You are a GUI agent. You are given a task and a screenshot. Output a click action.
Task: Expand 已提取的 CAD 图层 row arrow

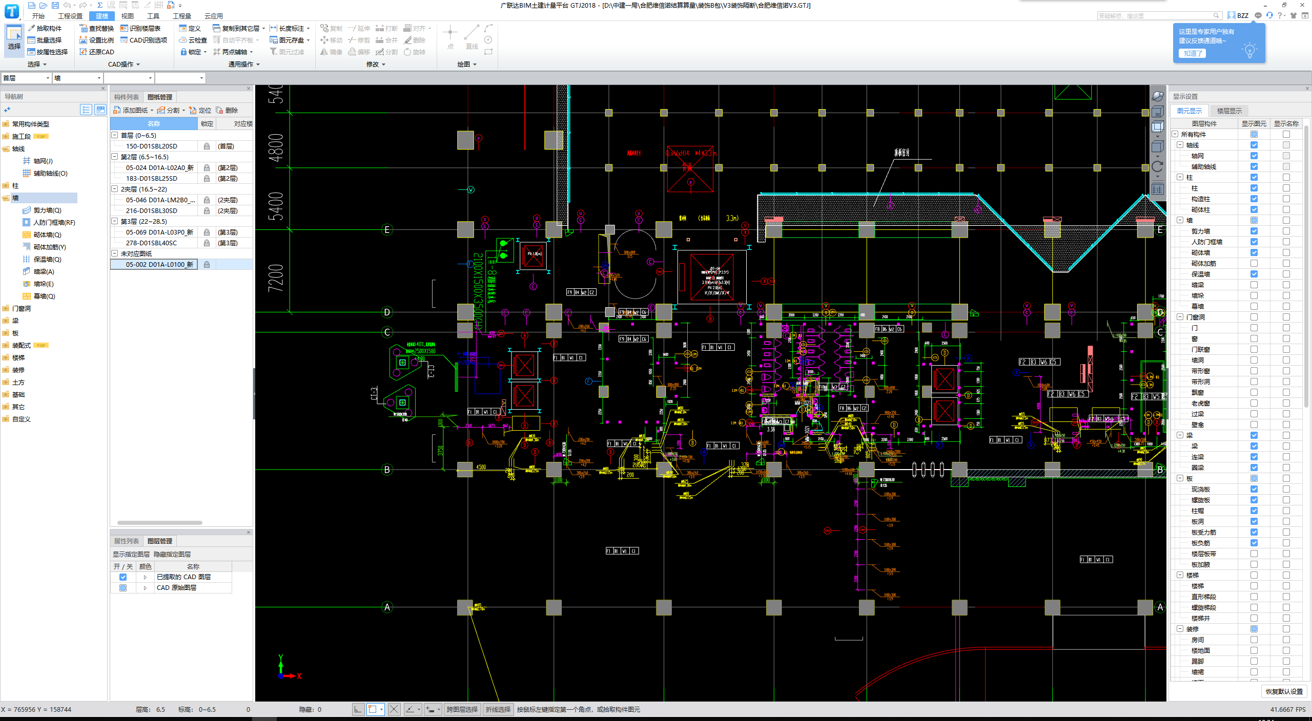tap(145, 577)
